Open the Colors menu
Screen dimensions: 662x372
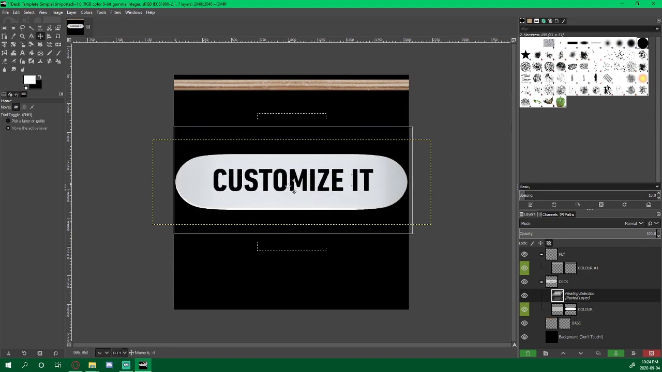pyautogui.click(x=86, y=12)
